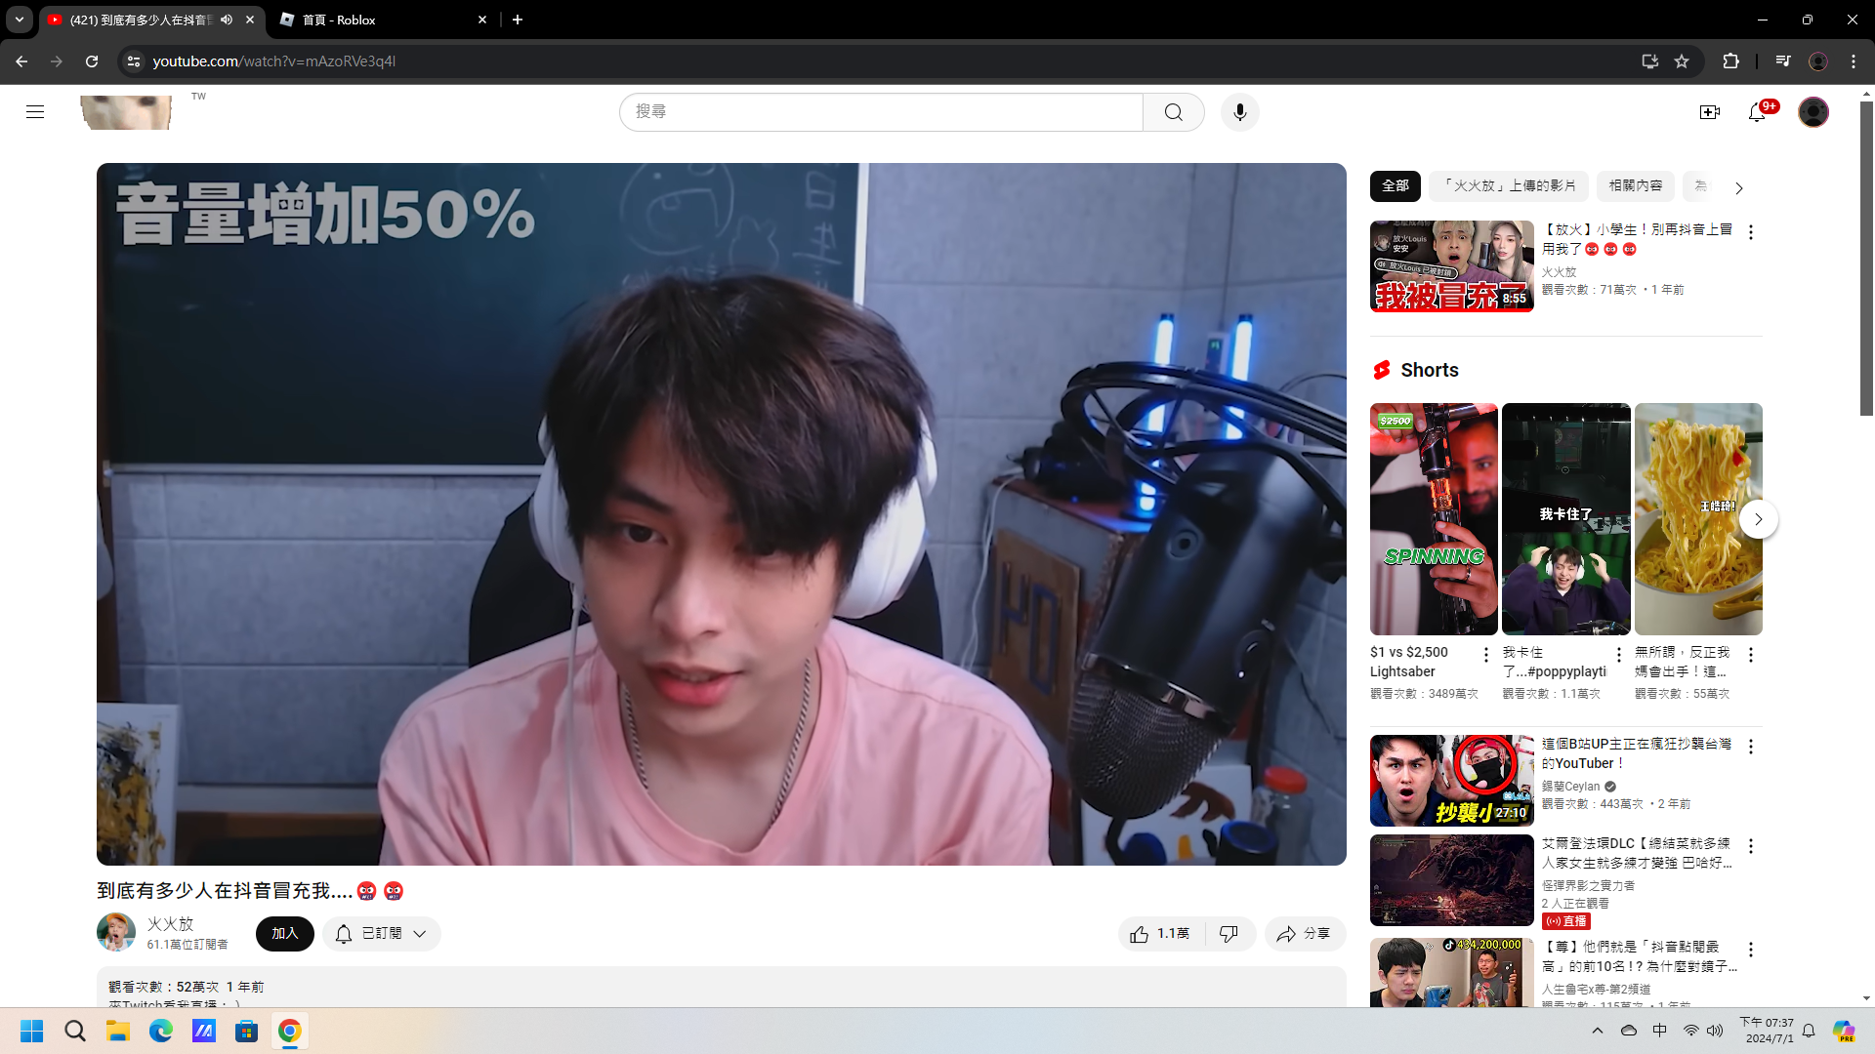Open the Chrome profile avatar in toolbar
This screenshot has height=1054, width=1875.
tap(1818, 61)
